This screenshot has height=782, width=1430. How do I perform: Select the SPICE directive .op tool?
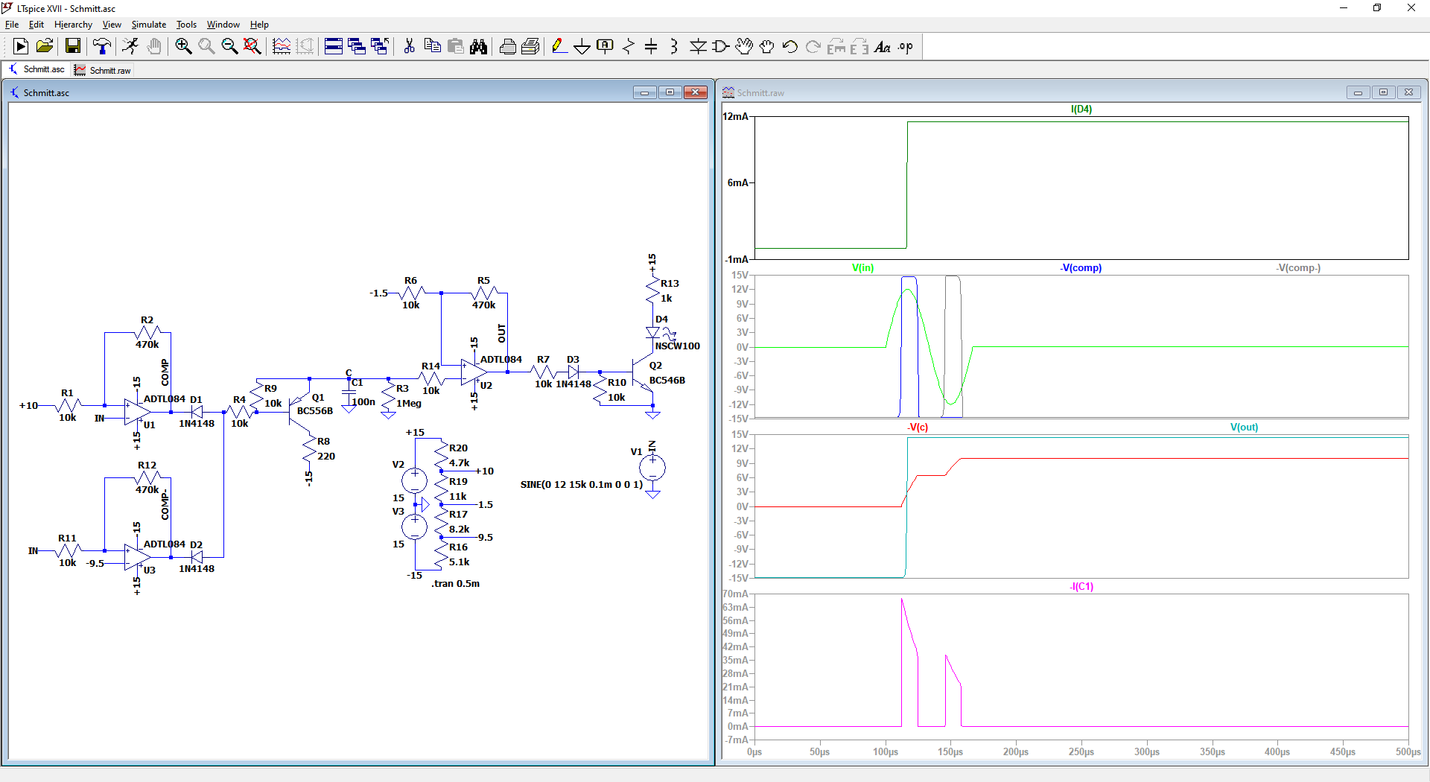click(x=906, y=47)
